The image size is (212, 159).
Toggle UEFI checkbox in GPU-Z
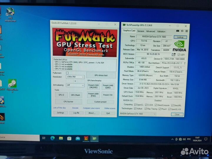point(179,55)
